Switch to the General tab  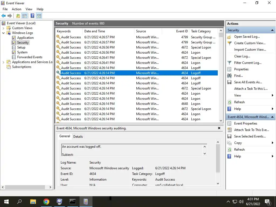tap(65, 136)
